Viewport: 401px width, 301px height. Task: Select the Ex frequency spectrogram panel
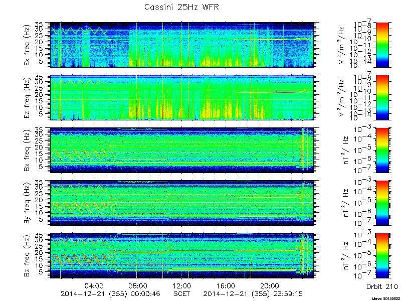tap(182, 45)
